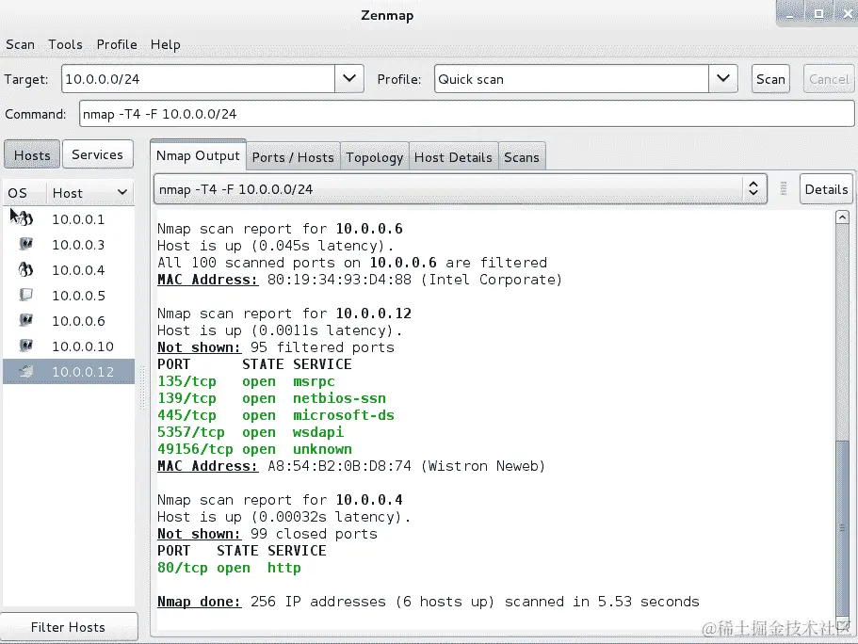Click the Filter Hosts button
Viewport: 858px width, 644px height.
point(69,627)
